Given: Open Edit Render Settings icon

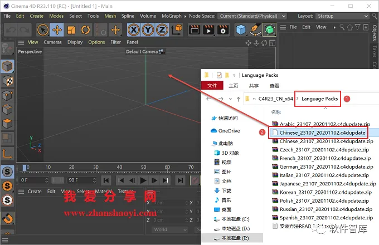Looking at the screenshot, I should 223,30.
